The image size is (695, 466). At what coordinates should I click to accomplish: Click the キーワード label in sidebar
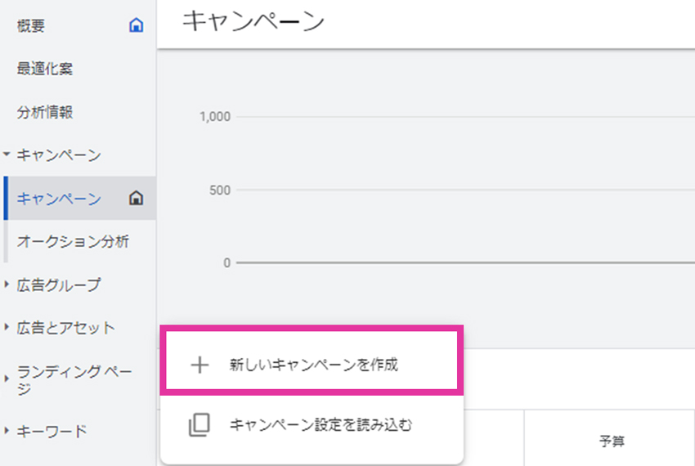coord(52,431)
